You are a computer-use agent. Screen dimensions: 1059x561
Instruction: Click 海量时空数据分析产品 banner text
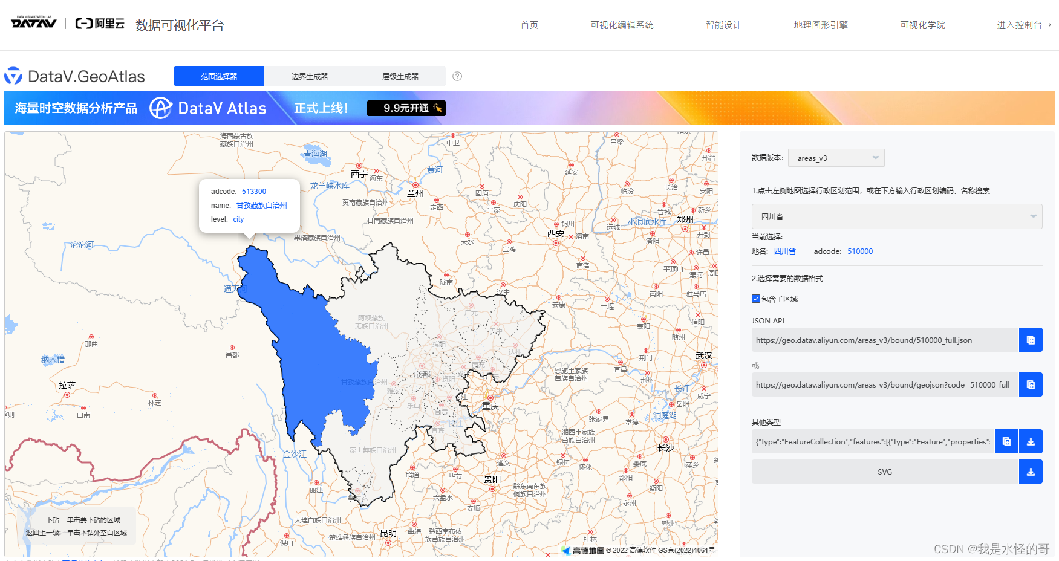tap(76, 108)
